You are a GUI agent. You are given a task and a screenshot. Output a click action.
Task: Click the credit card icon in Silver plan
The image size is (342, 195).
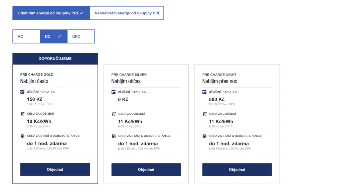pyautogui.click(x=114, y=92)
